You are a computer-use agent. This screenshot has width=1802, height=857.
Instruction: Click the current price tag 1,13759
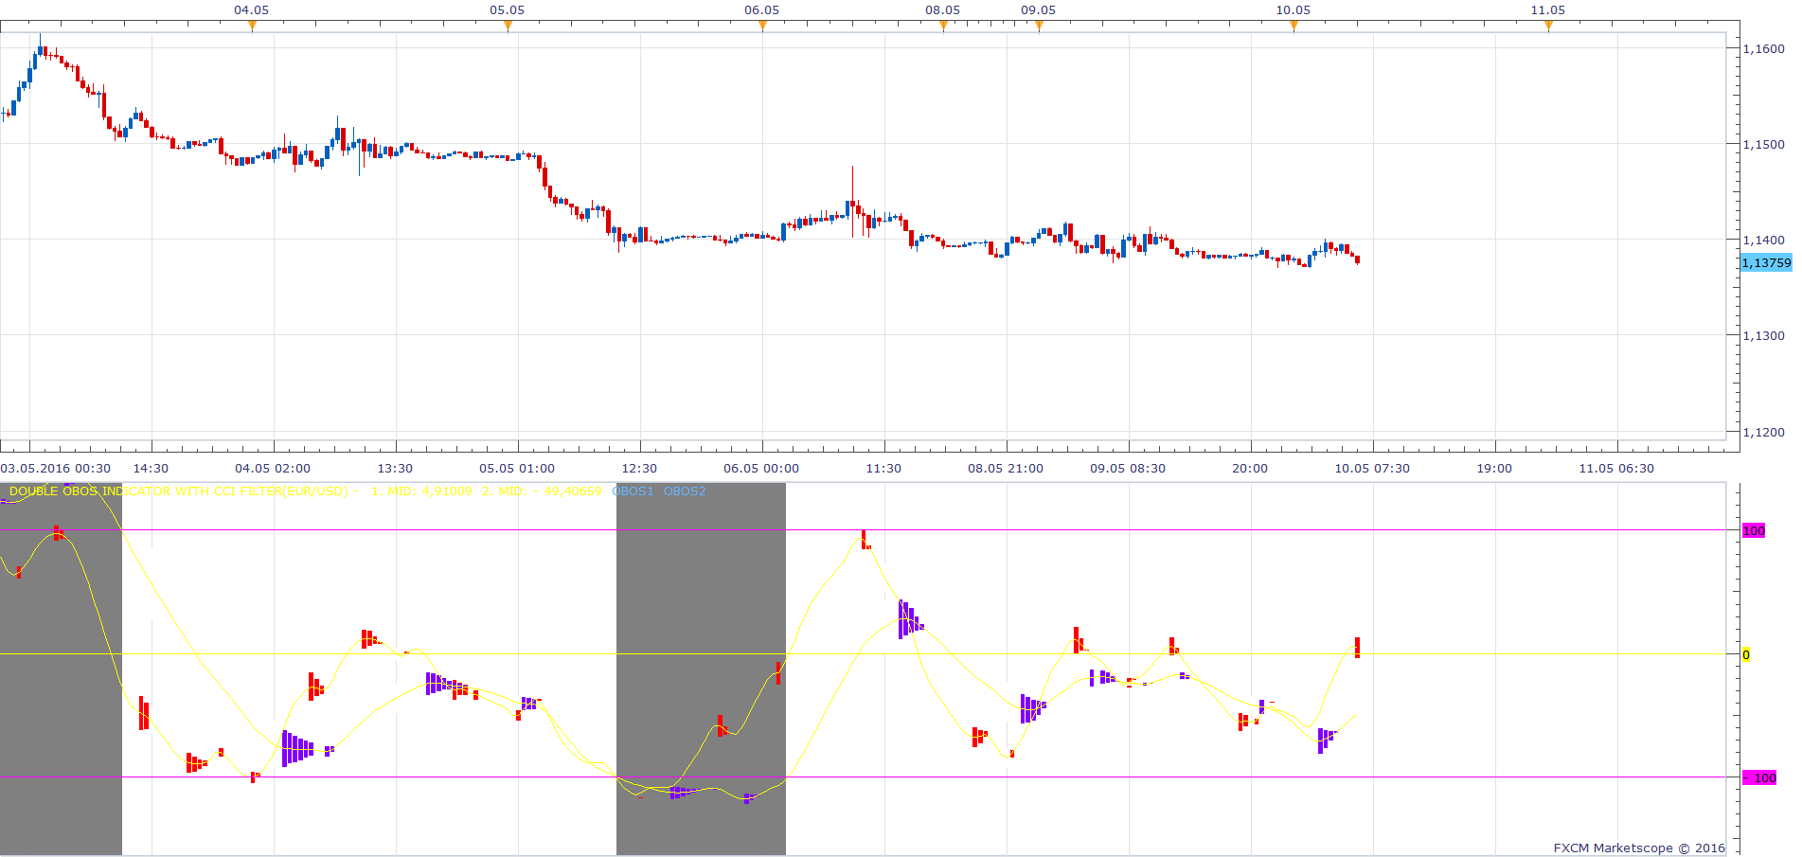click(x=1767, y=263)
